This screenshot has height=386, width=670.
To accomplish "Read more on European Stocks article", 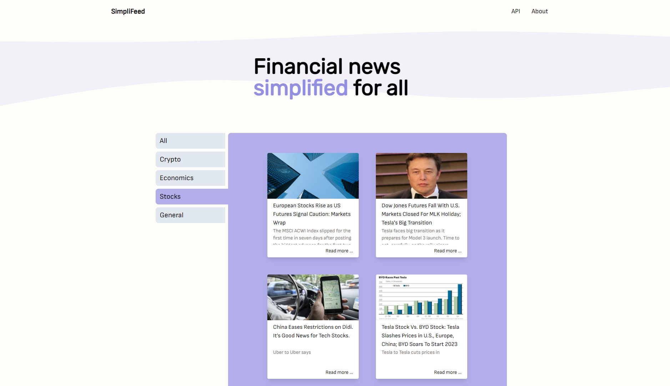I will click(339, 251).
